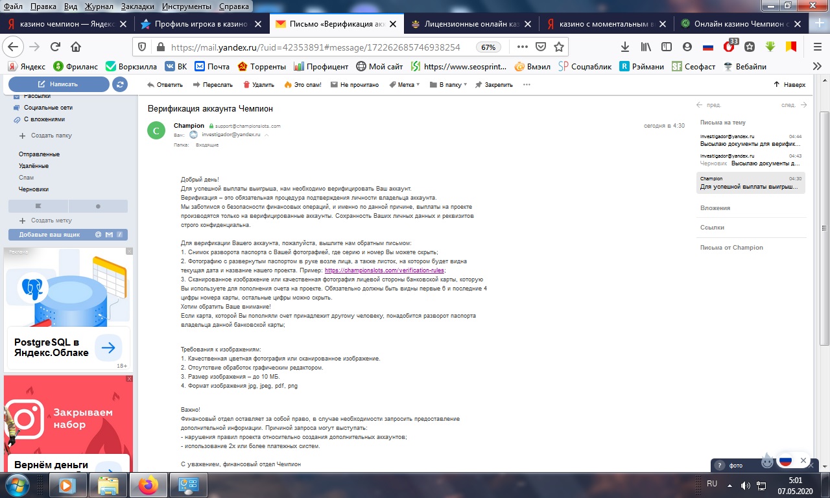Open the Firefox library icon
Viewport: 830px width, 498px height.
click(646, 47)
